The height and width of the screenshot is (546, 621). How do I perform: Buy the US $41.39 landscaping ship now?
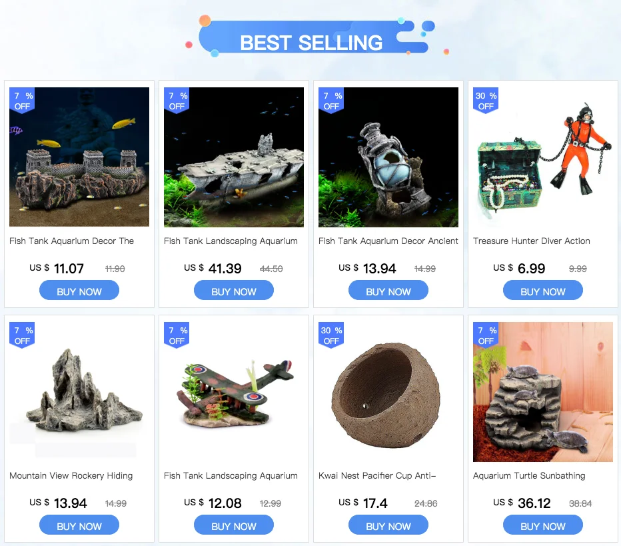[x=234, y=291]
